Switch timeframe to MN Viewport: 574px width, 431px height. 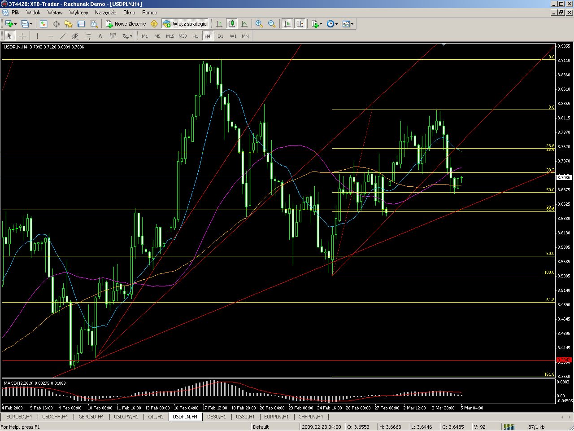click(245, 36)
